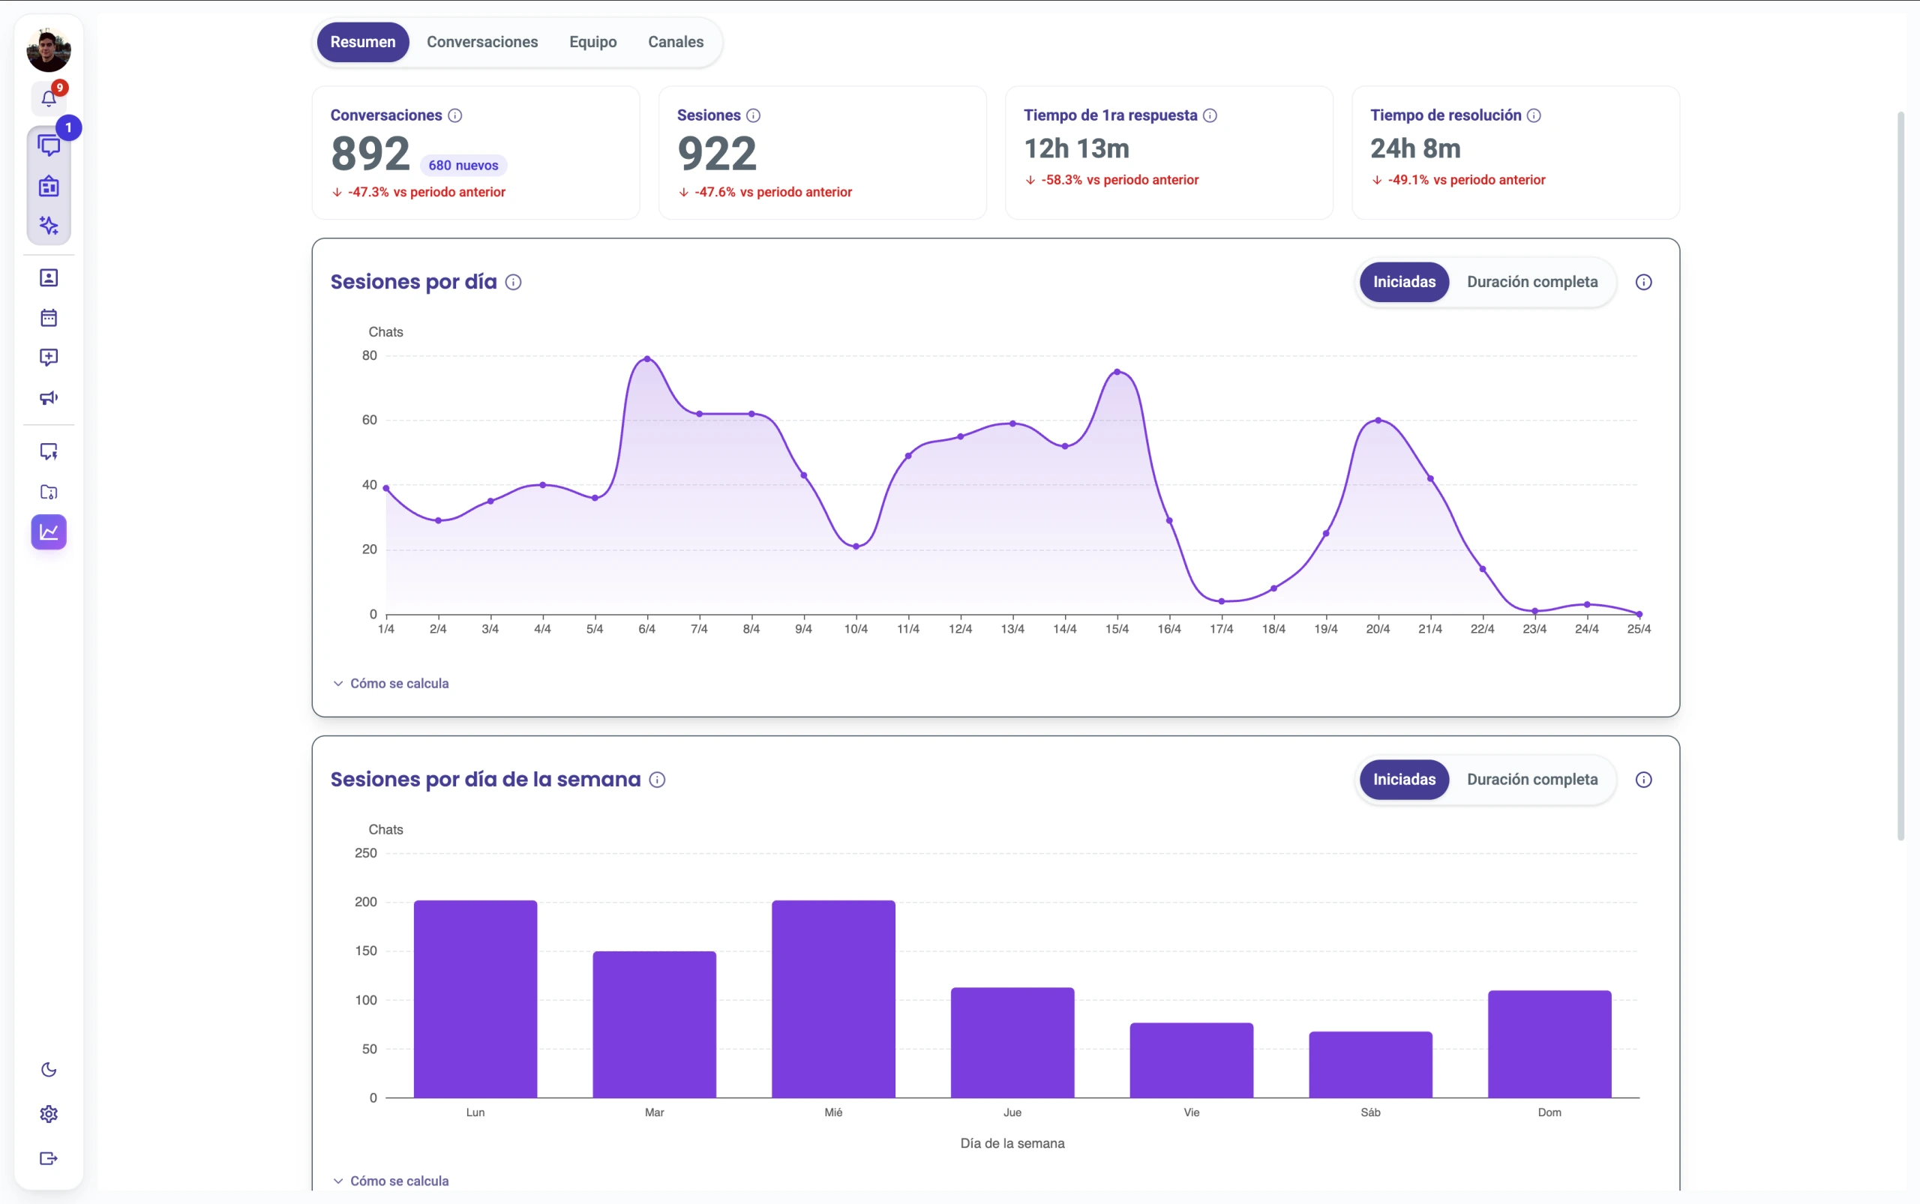This screenshot has width=1920, height=1204.
Task: Click the 680 nuevos badge
Action: point(463,166)
